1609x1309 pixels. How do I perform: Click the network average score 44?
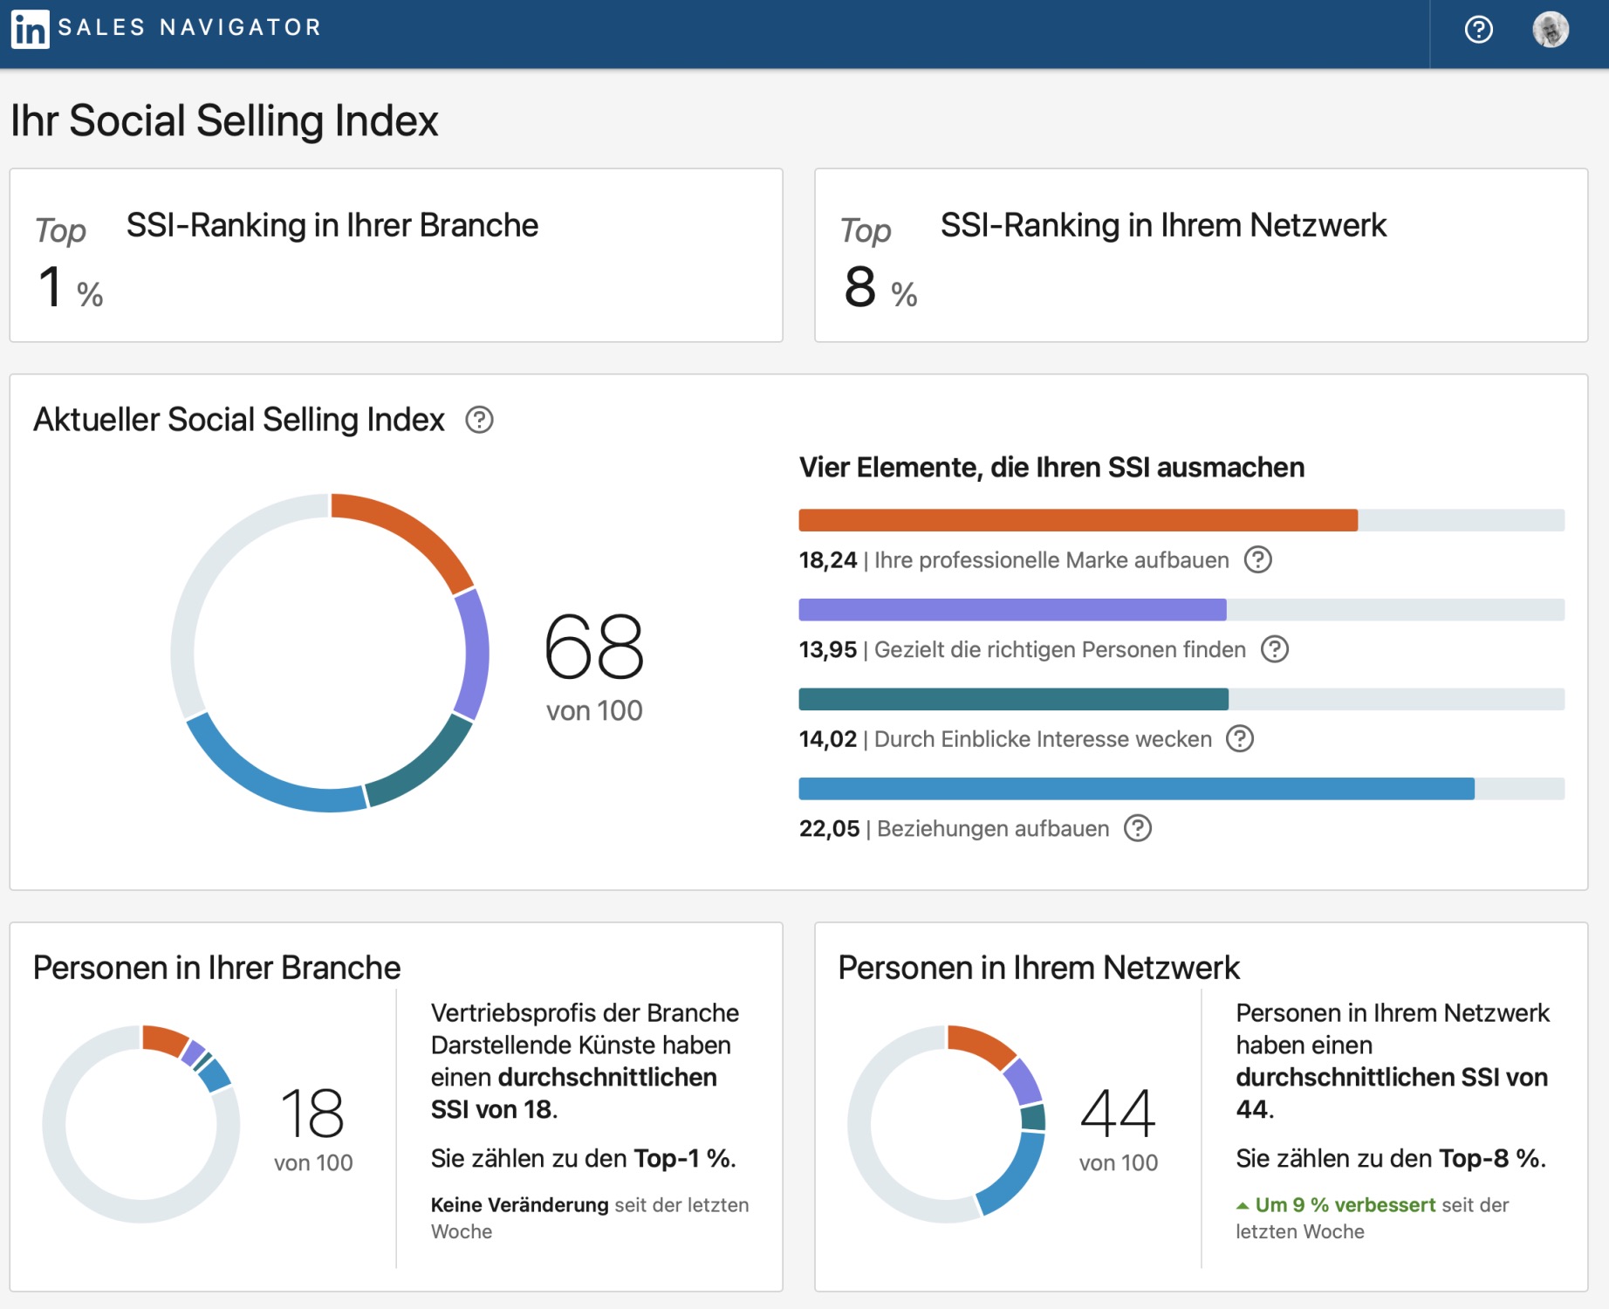1118,1114
